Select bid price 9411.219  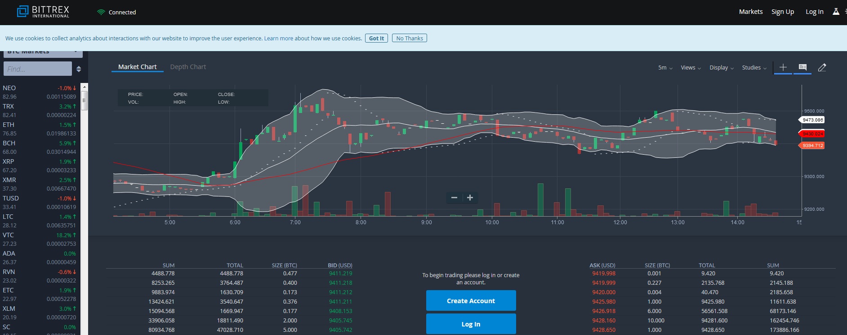[x=340, y=273]
